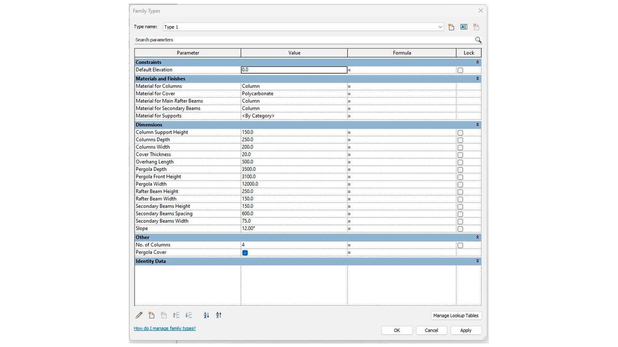Click the Search parameters field

pos(304,40)
